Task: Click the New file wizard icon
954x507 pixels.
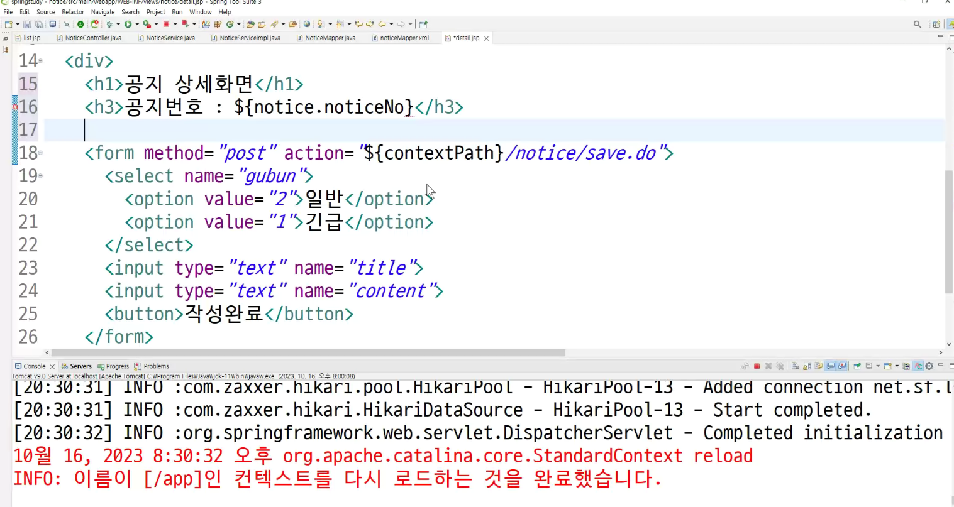Action: (x=8, y=25)
